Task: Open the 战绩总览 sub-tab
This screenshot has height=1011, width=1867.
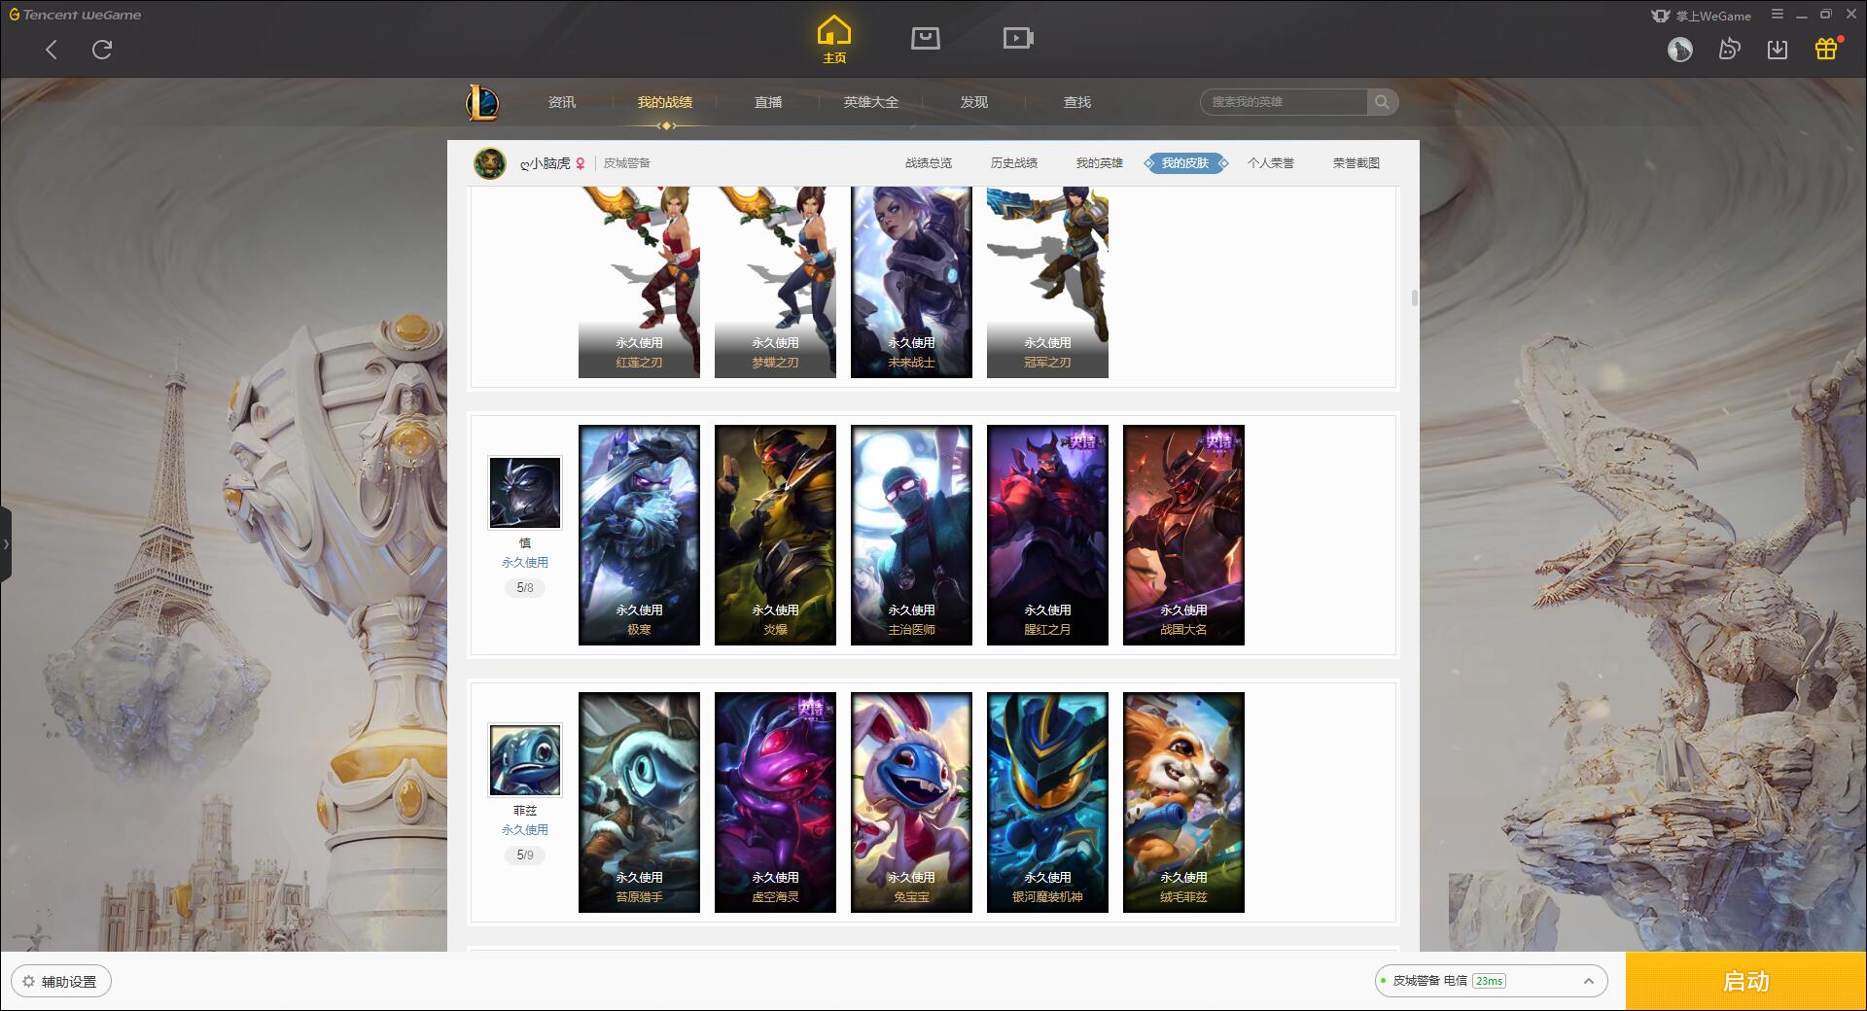Action: point(929,163)
